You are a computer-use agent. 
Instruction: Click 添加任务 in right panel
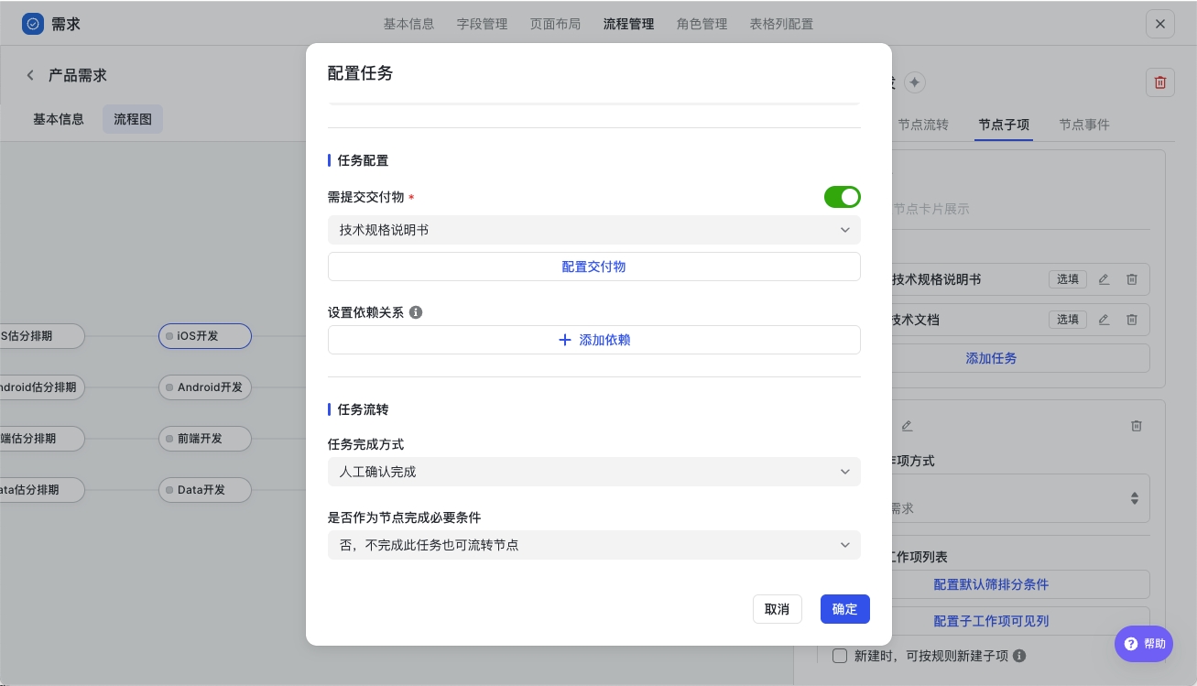pos(992,358)
